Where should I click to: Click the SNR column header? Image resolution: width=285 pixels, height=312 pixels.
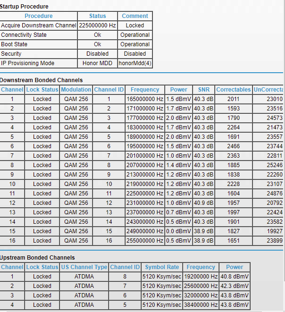pyautogui.click(x=203, y=90)
